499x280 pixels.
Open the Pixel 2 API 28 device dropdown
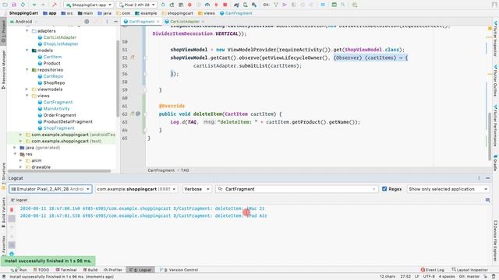coord(137,5)
